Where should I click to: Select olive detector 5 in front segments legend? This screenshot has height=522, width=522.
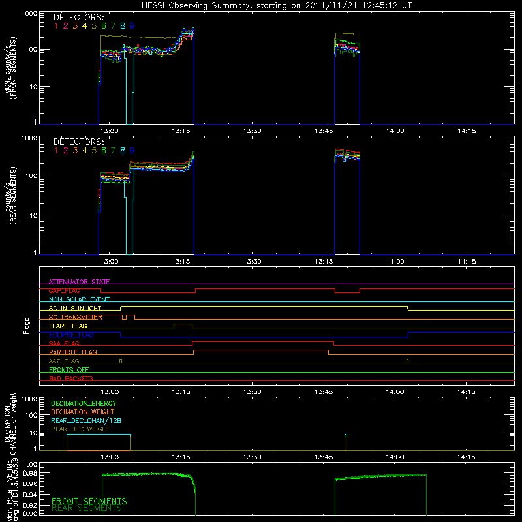pos(94,26)
